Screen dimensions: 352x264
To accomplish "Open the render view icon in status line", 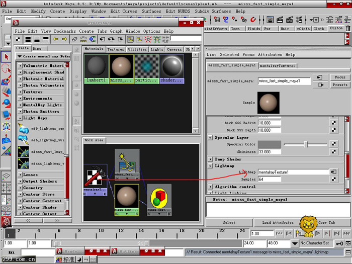I will 270,20.
